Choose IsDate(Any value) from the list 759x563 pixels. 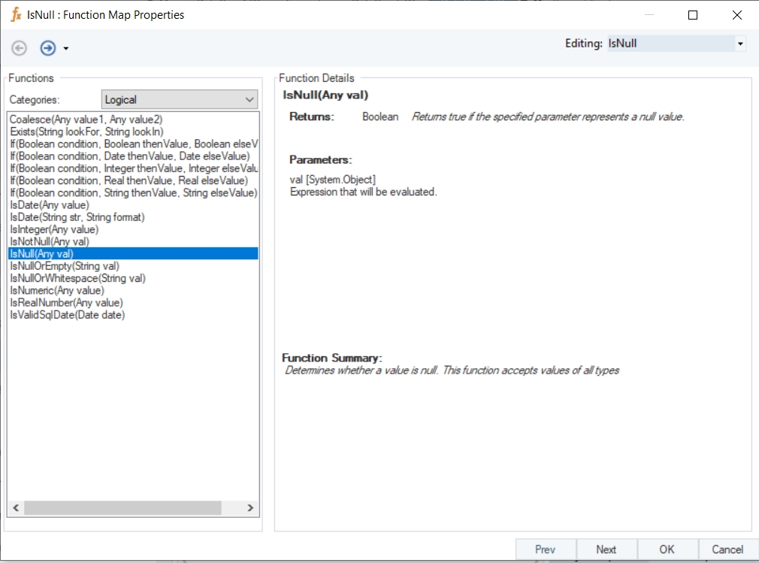(50, 204)
